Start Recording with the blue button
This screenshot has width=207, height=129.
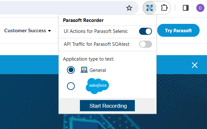tap(107, 105)
